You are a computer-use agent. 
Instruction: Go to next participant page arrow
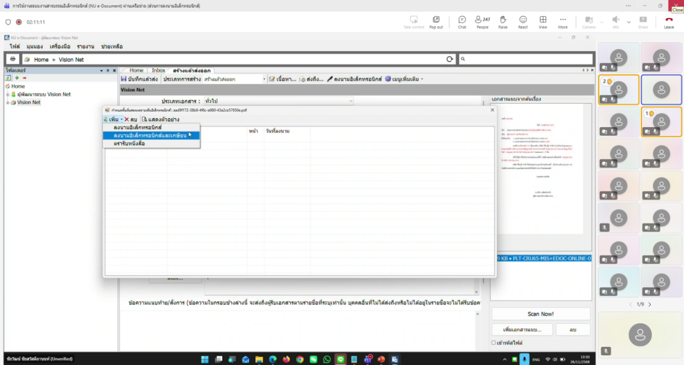(649, 305)
